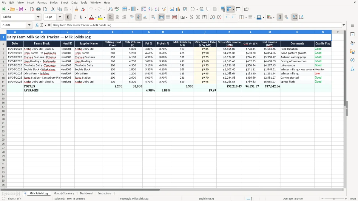358x201 pixels.
Task: Toggle Align Right
Action: click(124, 17)
